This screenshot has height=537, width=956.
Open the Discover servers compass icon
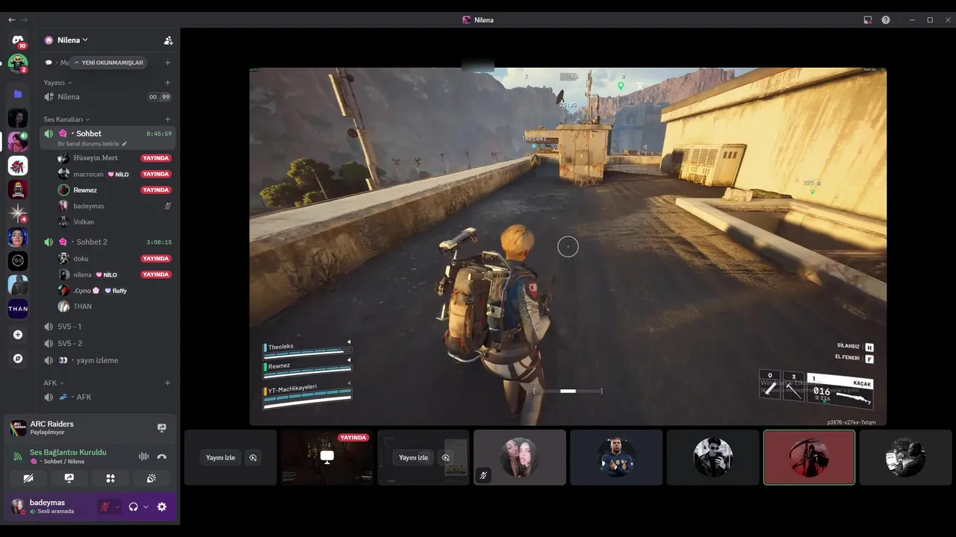tap(18, 359)
